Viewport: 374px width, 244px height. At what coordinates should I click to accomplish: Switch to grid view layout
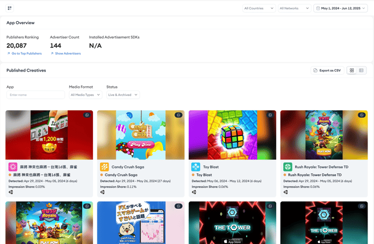352,70
